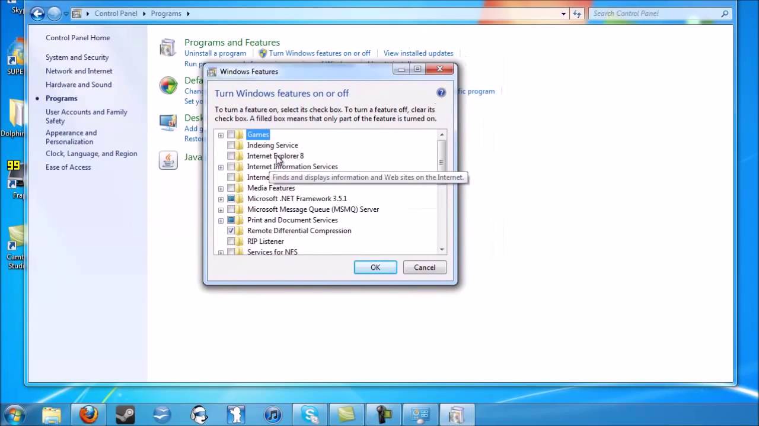Click the refresh button beside address bar
759x426 pixels.
(576, 13)
